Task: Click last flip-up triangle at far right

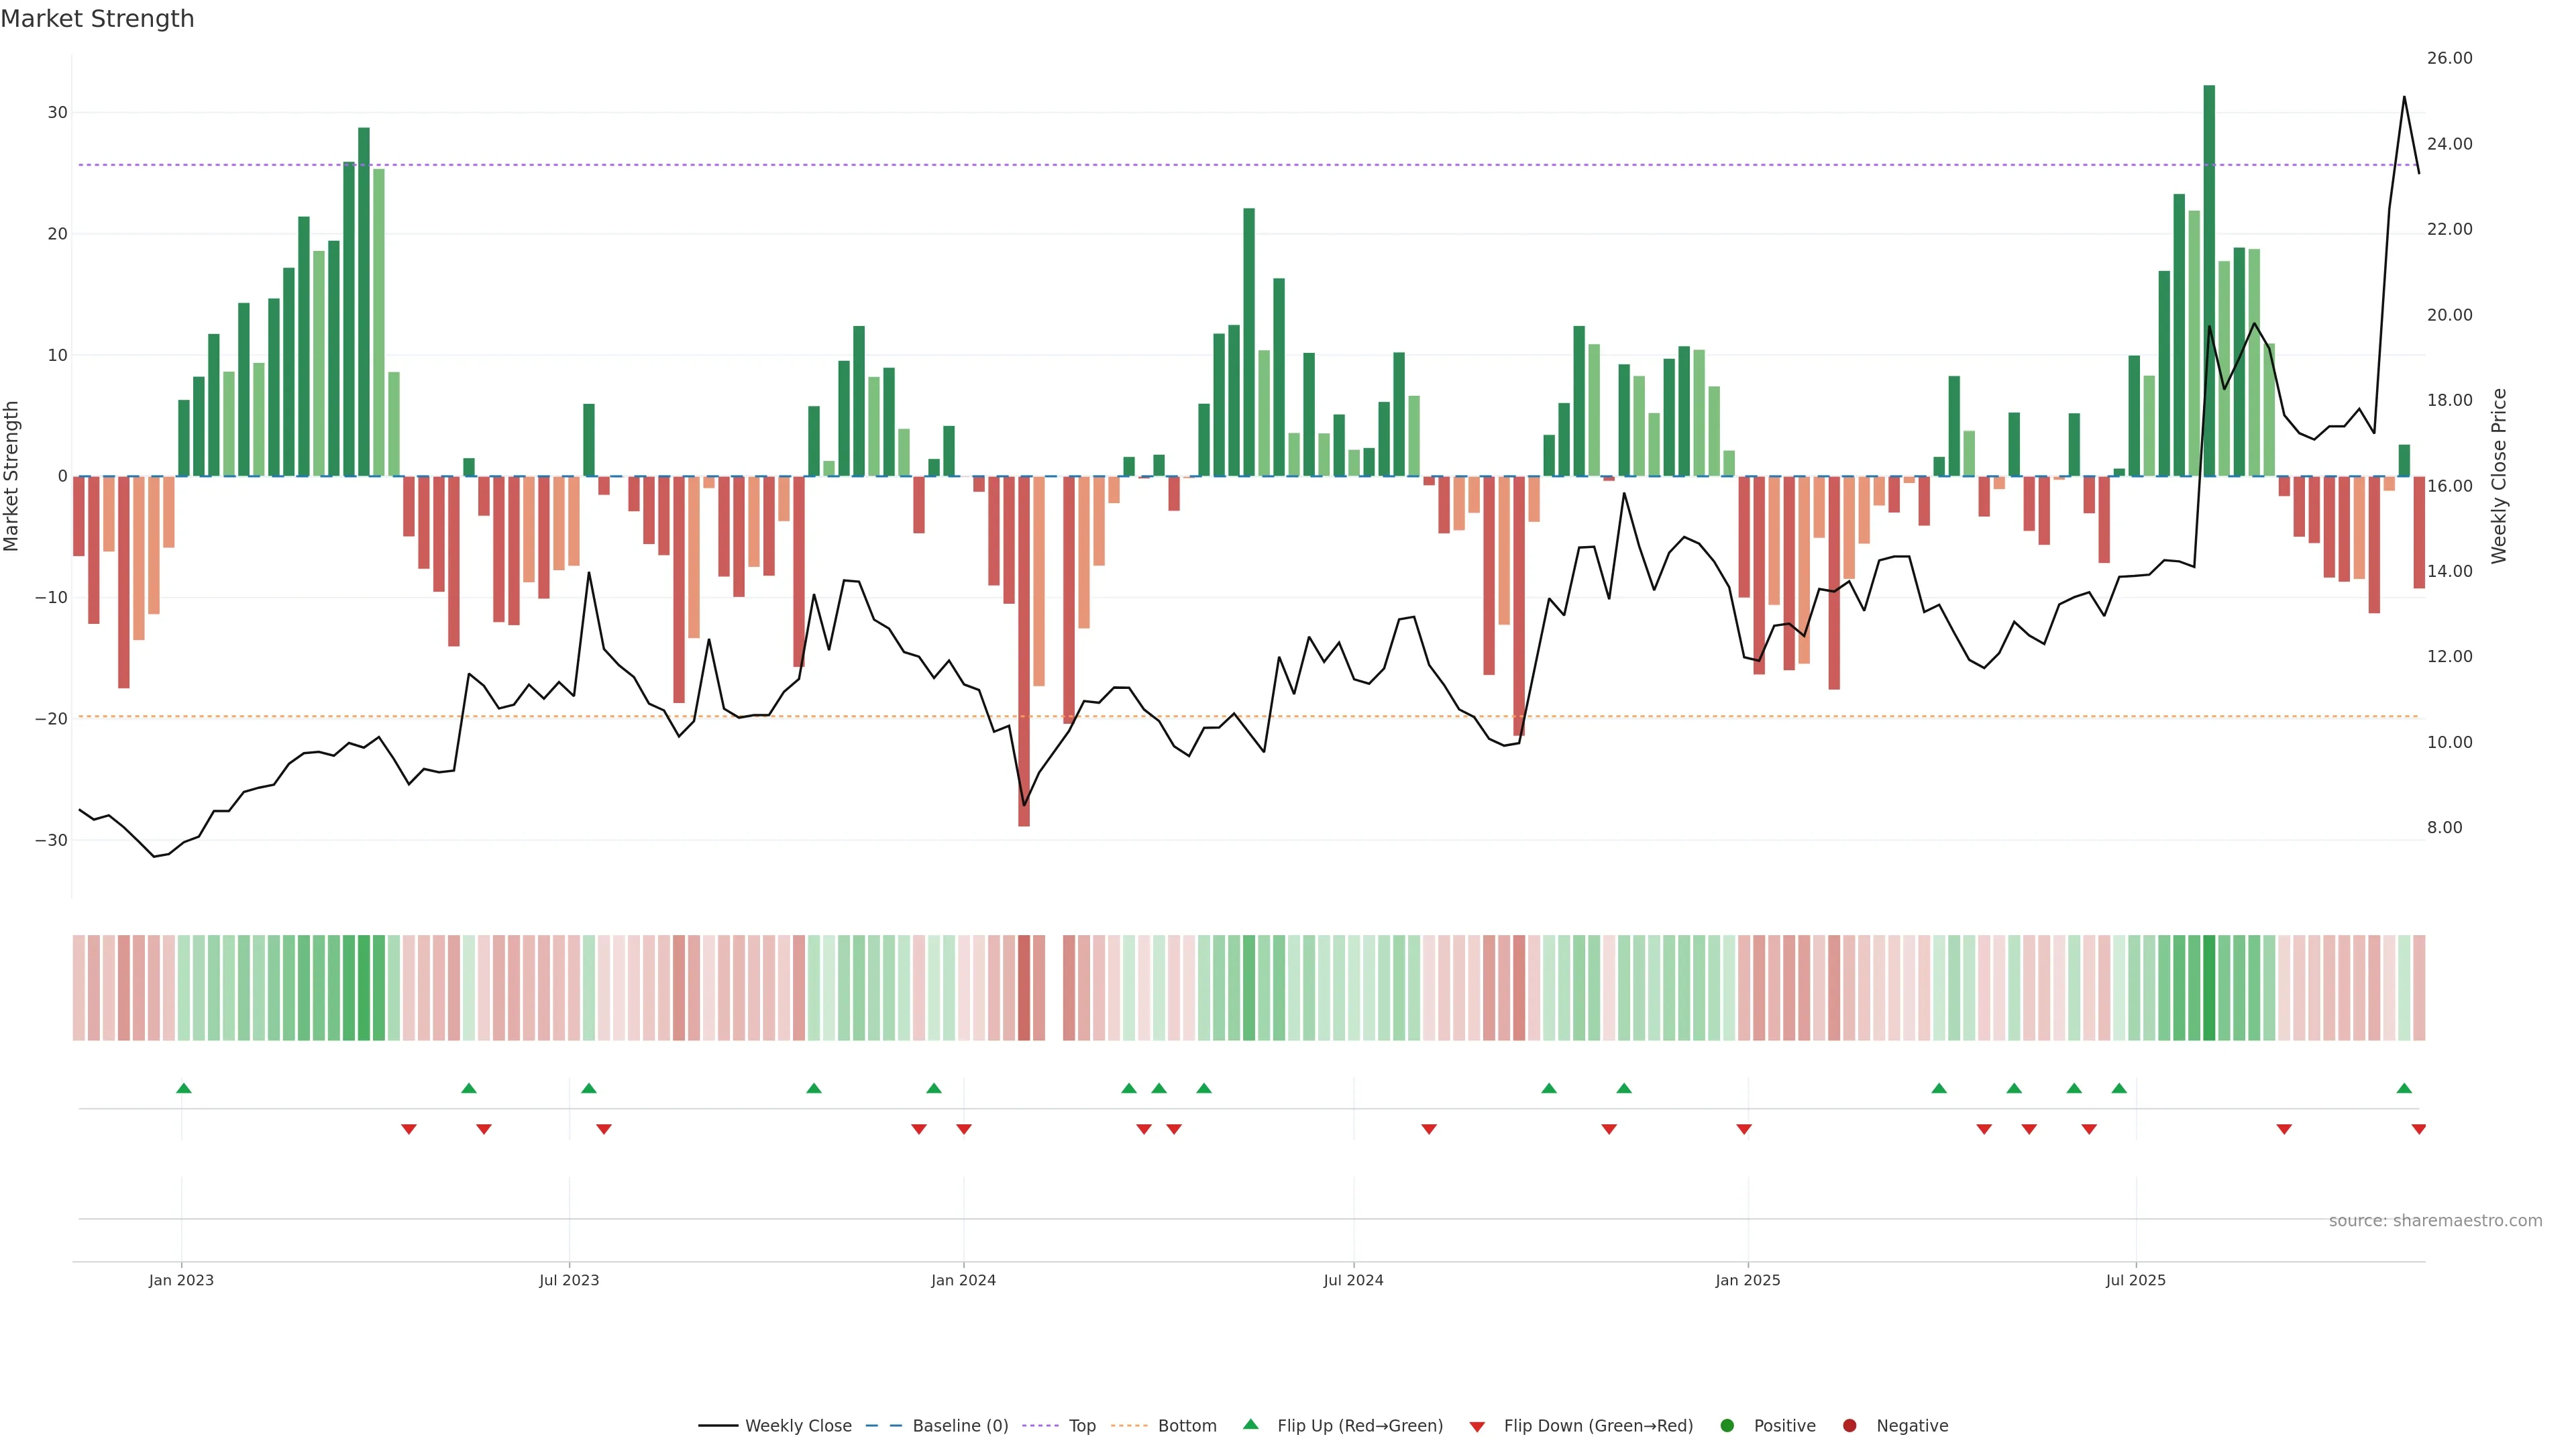Action: pos(2404,1088)
